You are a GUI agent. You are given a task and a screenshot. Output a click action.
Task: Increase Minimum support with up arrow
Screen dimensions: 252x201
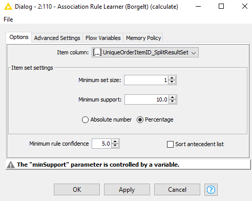pos(173,97)
